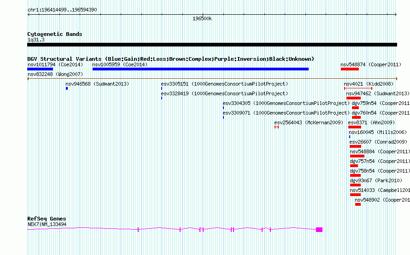The height and width of the screenshot is (255, 410).
Task: Select the red esv26607 loss bar
Action: click(355, 146)
